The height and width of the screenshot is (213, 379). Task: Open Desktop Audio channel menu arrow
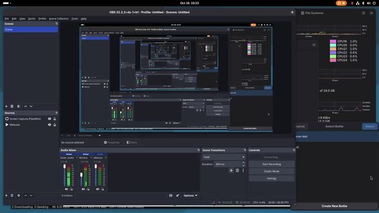pyautogui.click(x=77, y=158)
